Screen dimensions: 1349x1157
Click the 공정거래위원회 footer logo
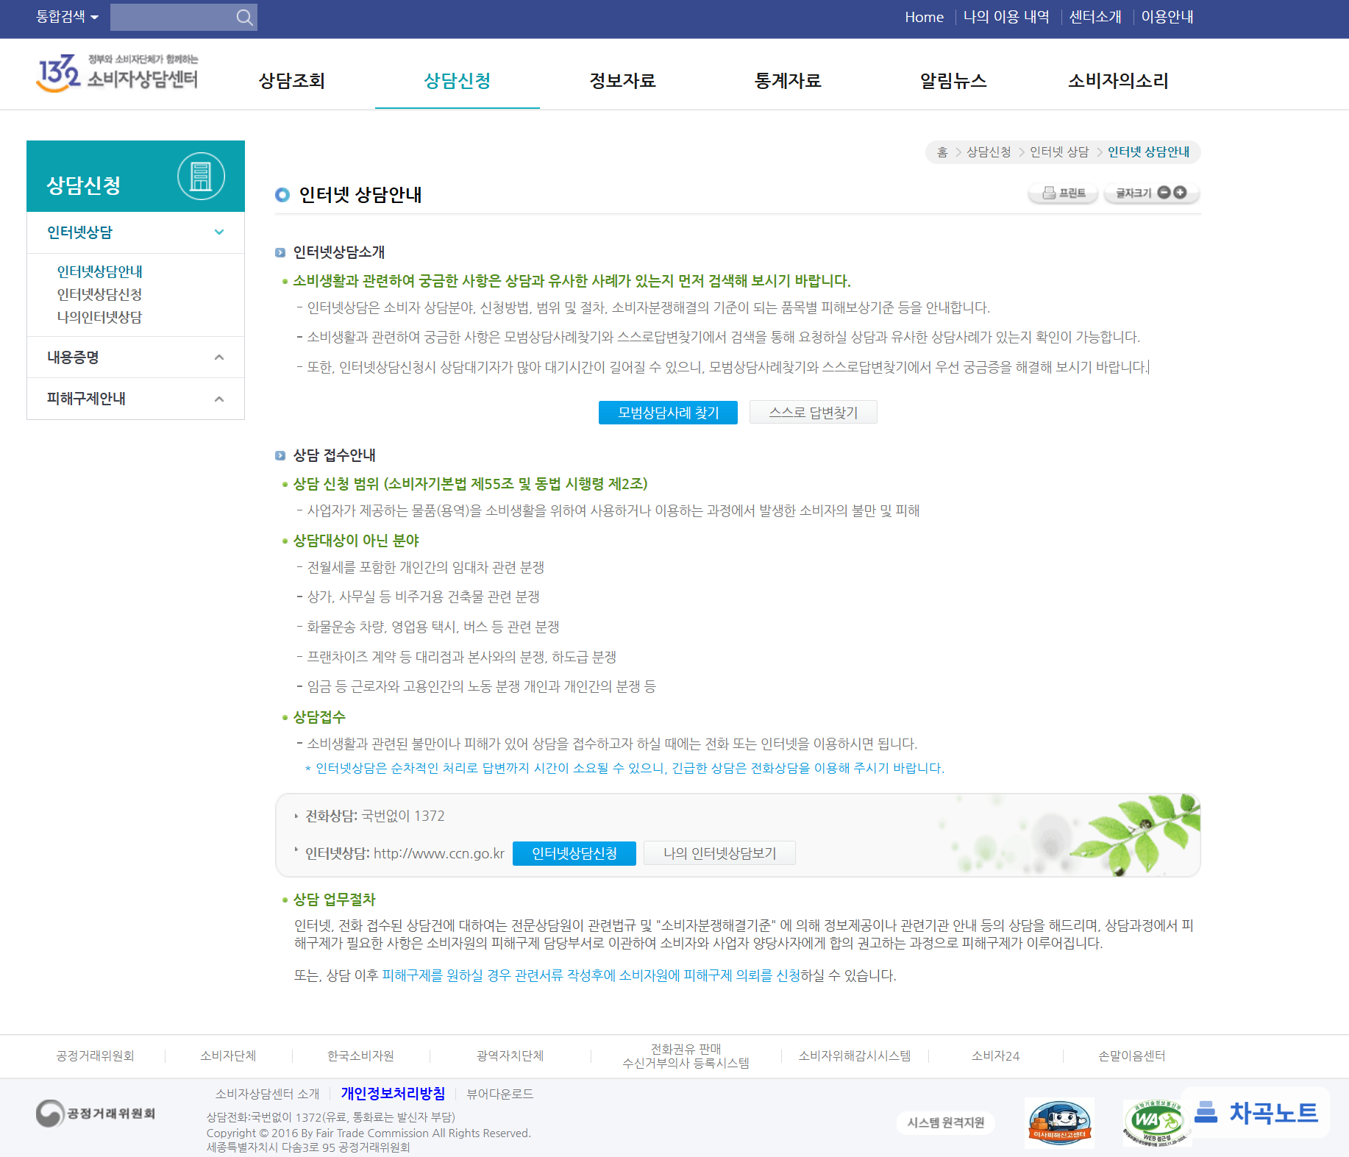[x=96, y=1114]
